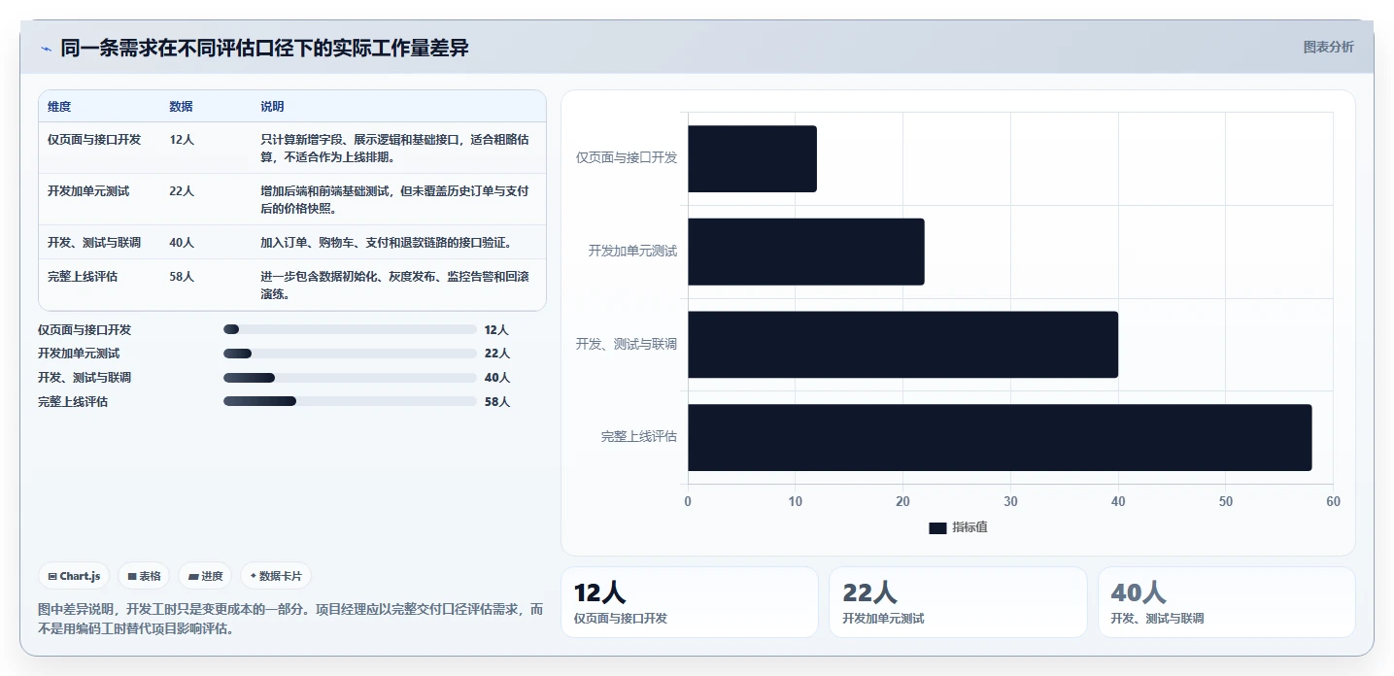Select the 进度 tag chip
Viewport: 1394px width, 676px height.
[x=205, y=576]
